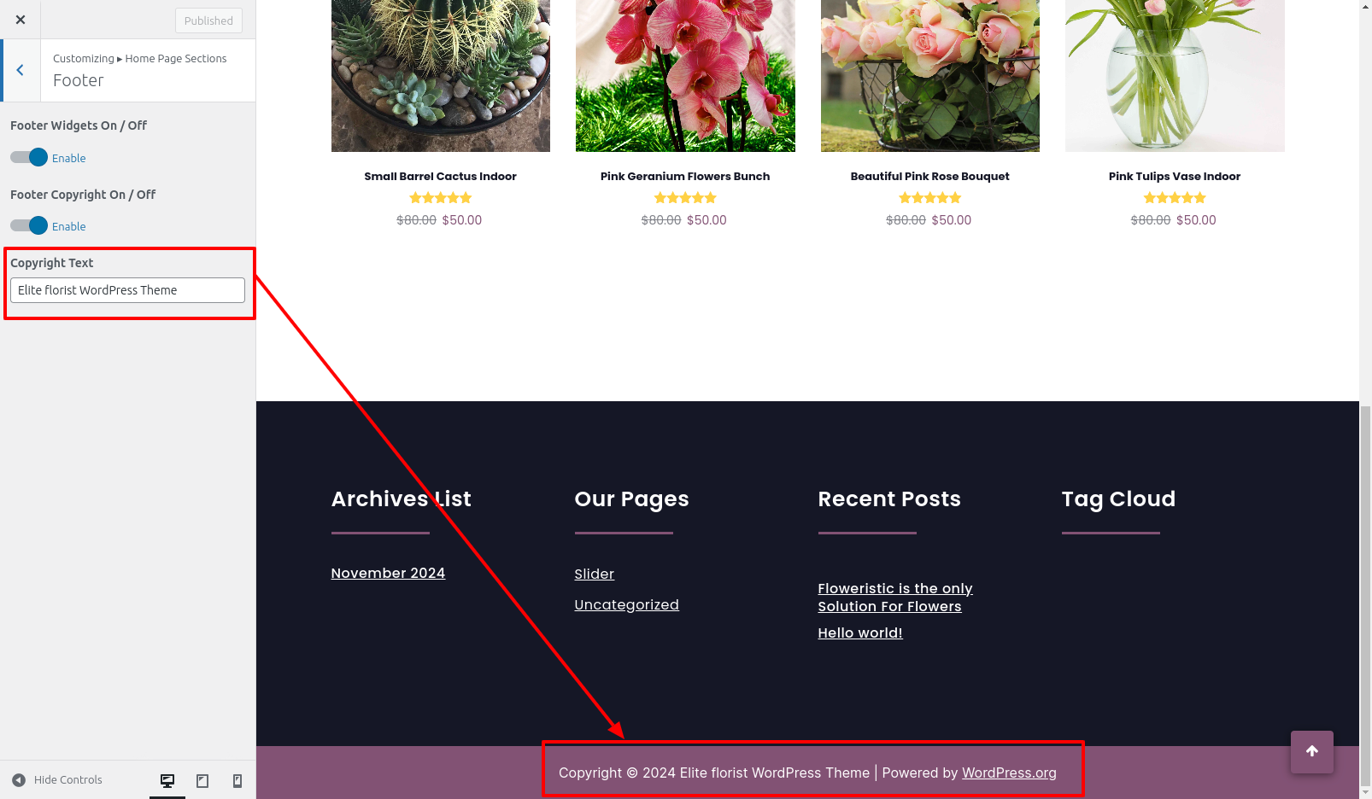Switch to mobile preview mode
This screenshot has height=799, width=1372.
pos(237,780)
